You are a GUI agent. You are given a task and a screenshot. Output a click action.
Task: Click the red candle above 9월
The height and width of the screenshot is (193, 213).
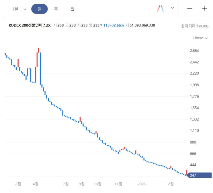pyautogui.click(x=80, y=119)
